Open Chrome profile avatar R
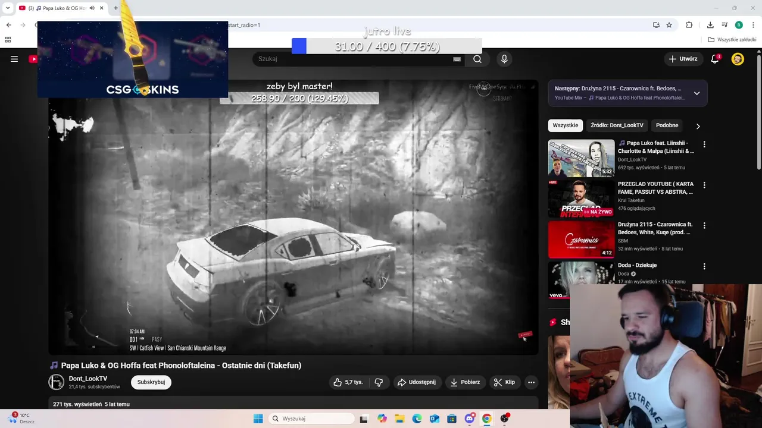 coord(739,25)
